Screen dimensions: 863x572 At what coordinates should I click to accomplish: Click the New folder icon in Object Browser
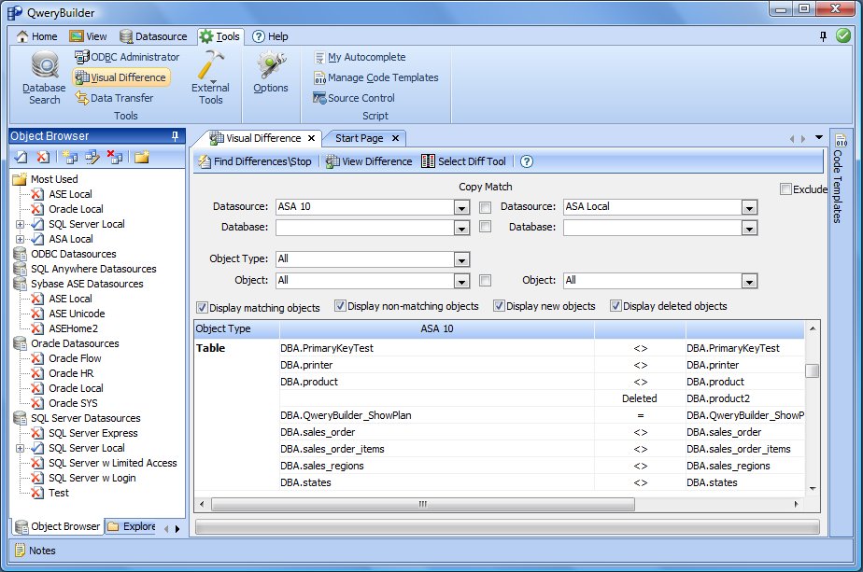pos(142,158)
